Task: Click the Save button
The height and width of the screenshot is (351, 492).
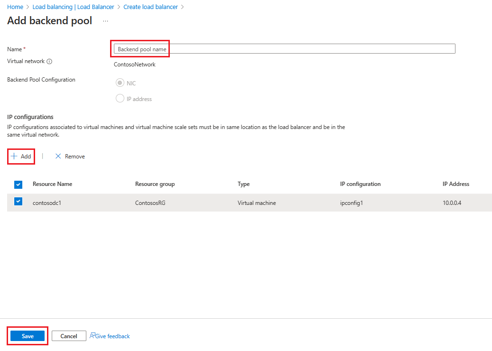Action: coord(27,336)
